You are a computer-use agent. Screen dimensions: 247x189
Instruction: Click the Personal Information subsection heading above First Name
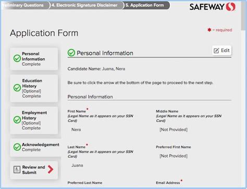(90, 97)
